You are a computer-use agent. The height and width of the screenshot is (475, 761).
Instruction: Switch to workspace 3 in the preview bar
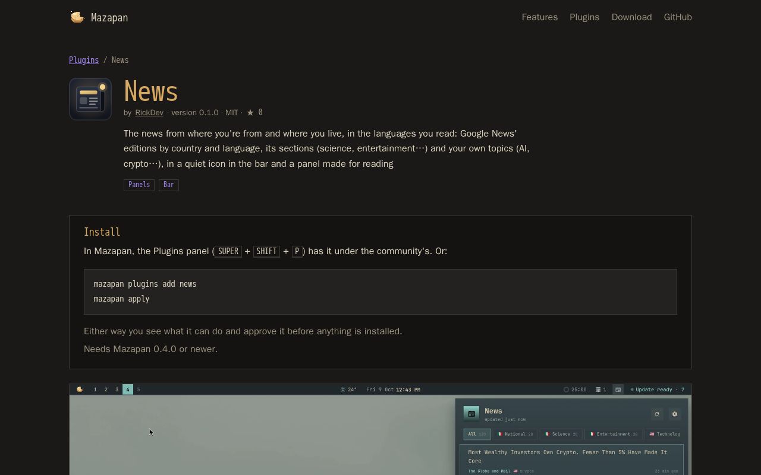[x=117, y=389]
